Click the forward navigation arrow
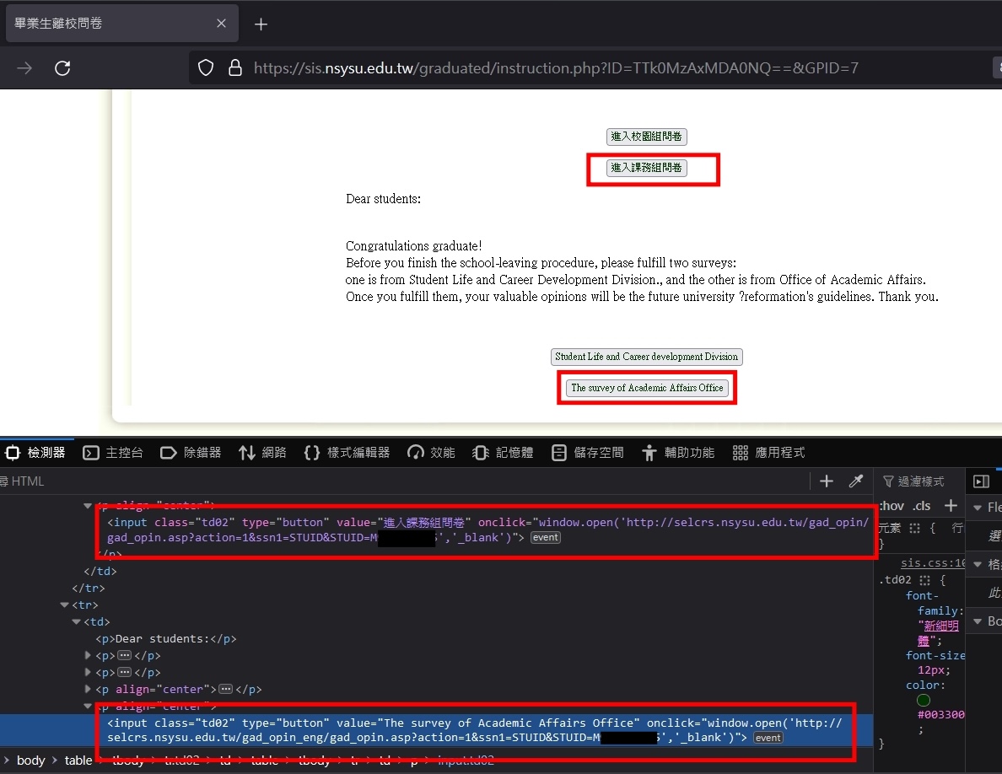This screenshot has width=1002, height=774. pyautogui.click(x=24, y=67)
